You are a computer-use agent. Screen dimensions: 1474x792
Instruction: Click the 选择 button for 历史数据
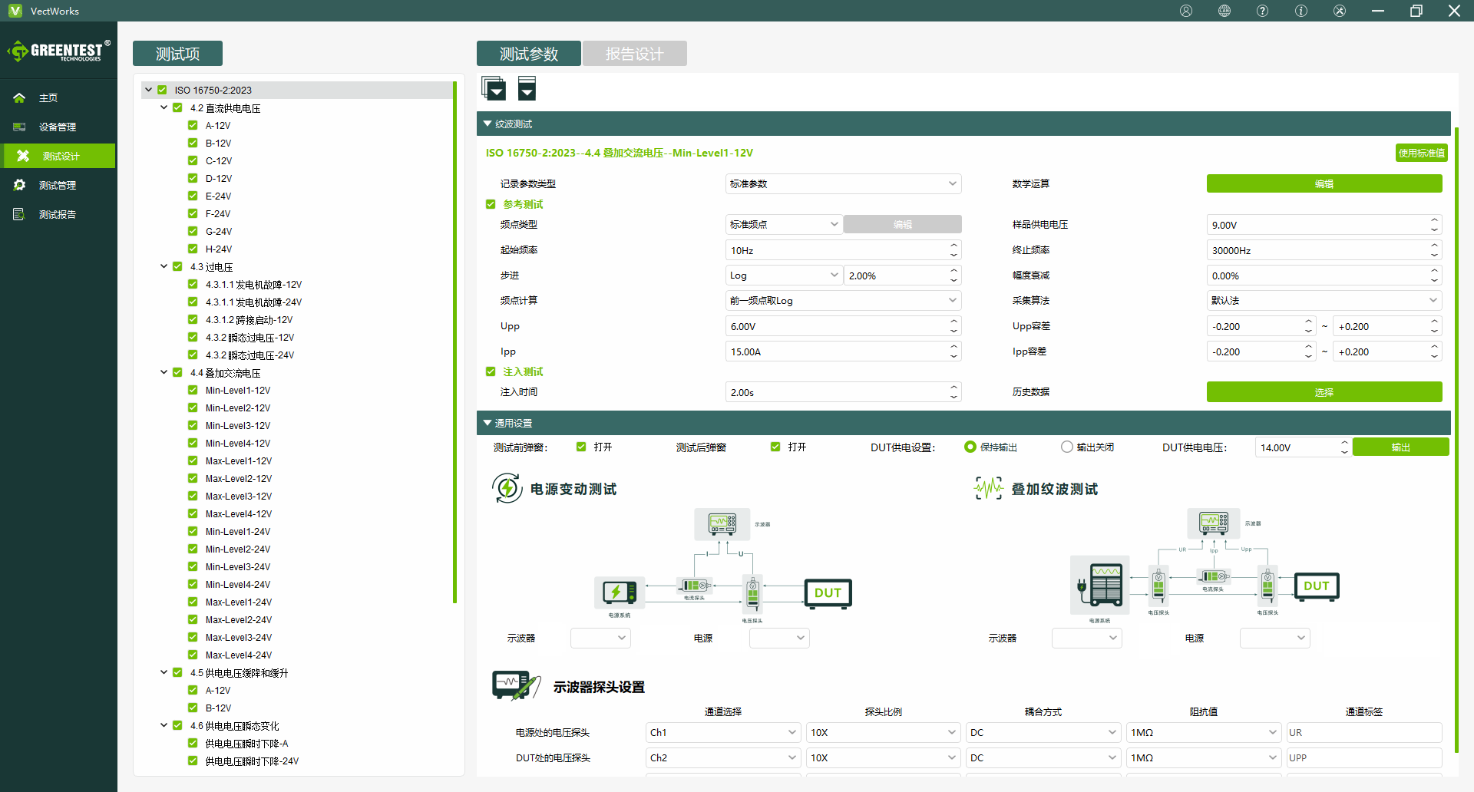pyautogui.click(x=1324, y=391)
